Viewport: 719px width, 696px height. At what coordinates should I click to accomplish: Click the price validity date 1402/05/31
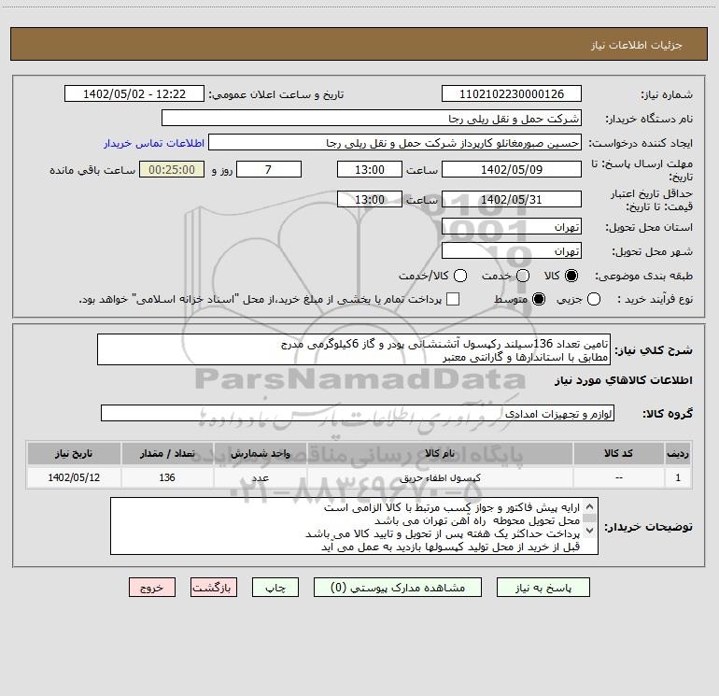click(512, 199)
